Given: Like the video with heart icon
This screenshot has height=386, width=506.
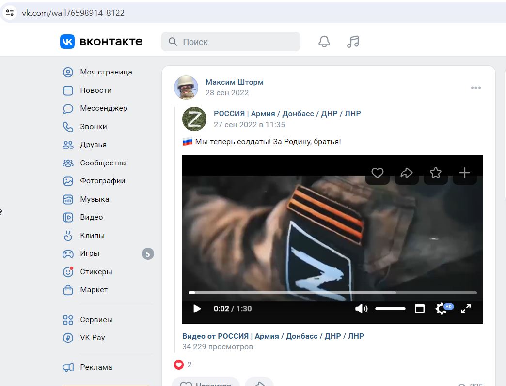Looking at the screenshot, I should pos(378,173).
